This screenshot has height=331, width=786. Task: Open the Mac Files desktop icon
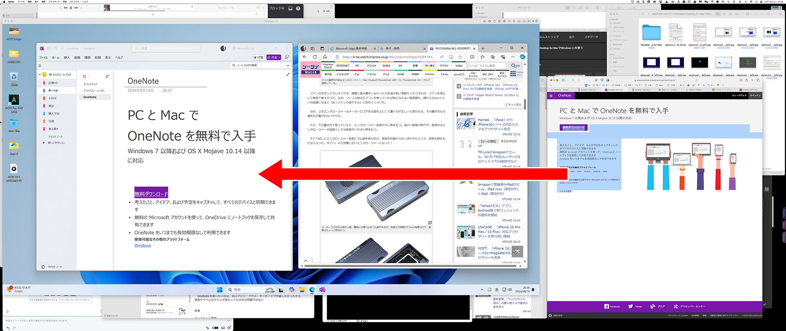click(x=14, y=125)
